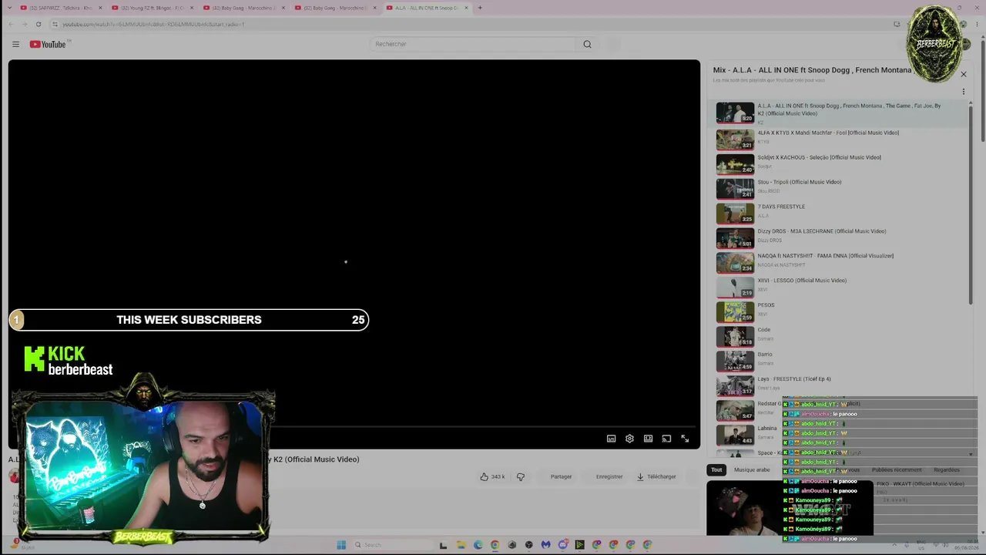The width and height of the screenshot is (986, 555).
Task: Click the A.L.A - ALL IN ONE playlist entry
Action: (840, 113)
